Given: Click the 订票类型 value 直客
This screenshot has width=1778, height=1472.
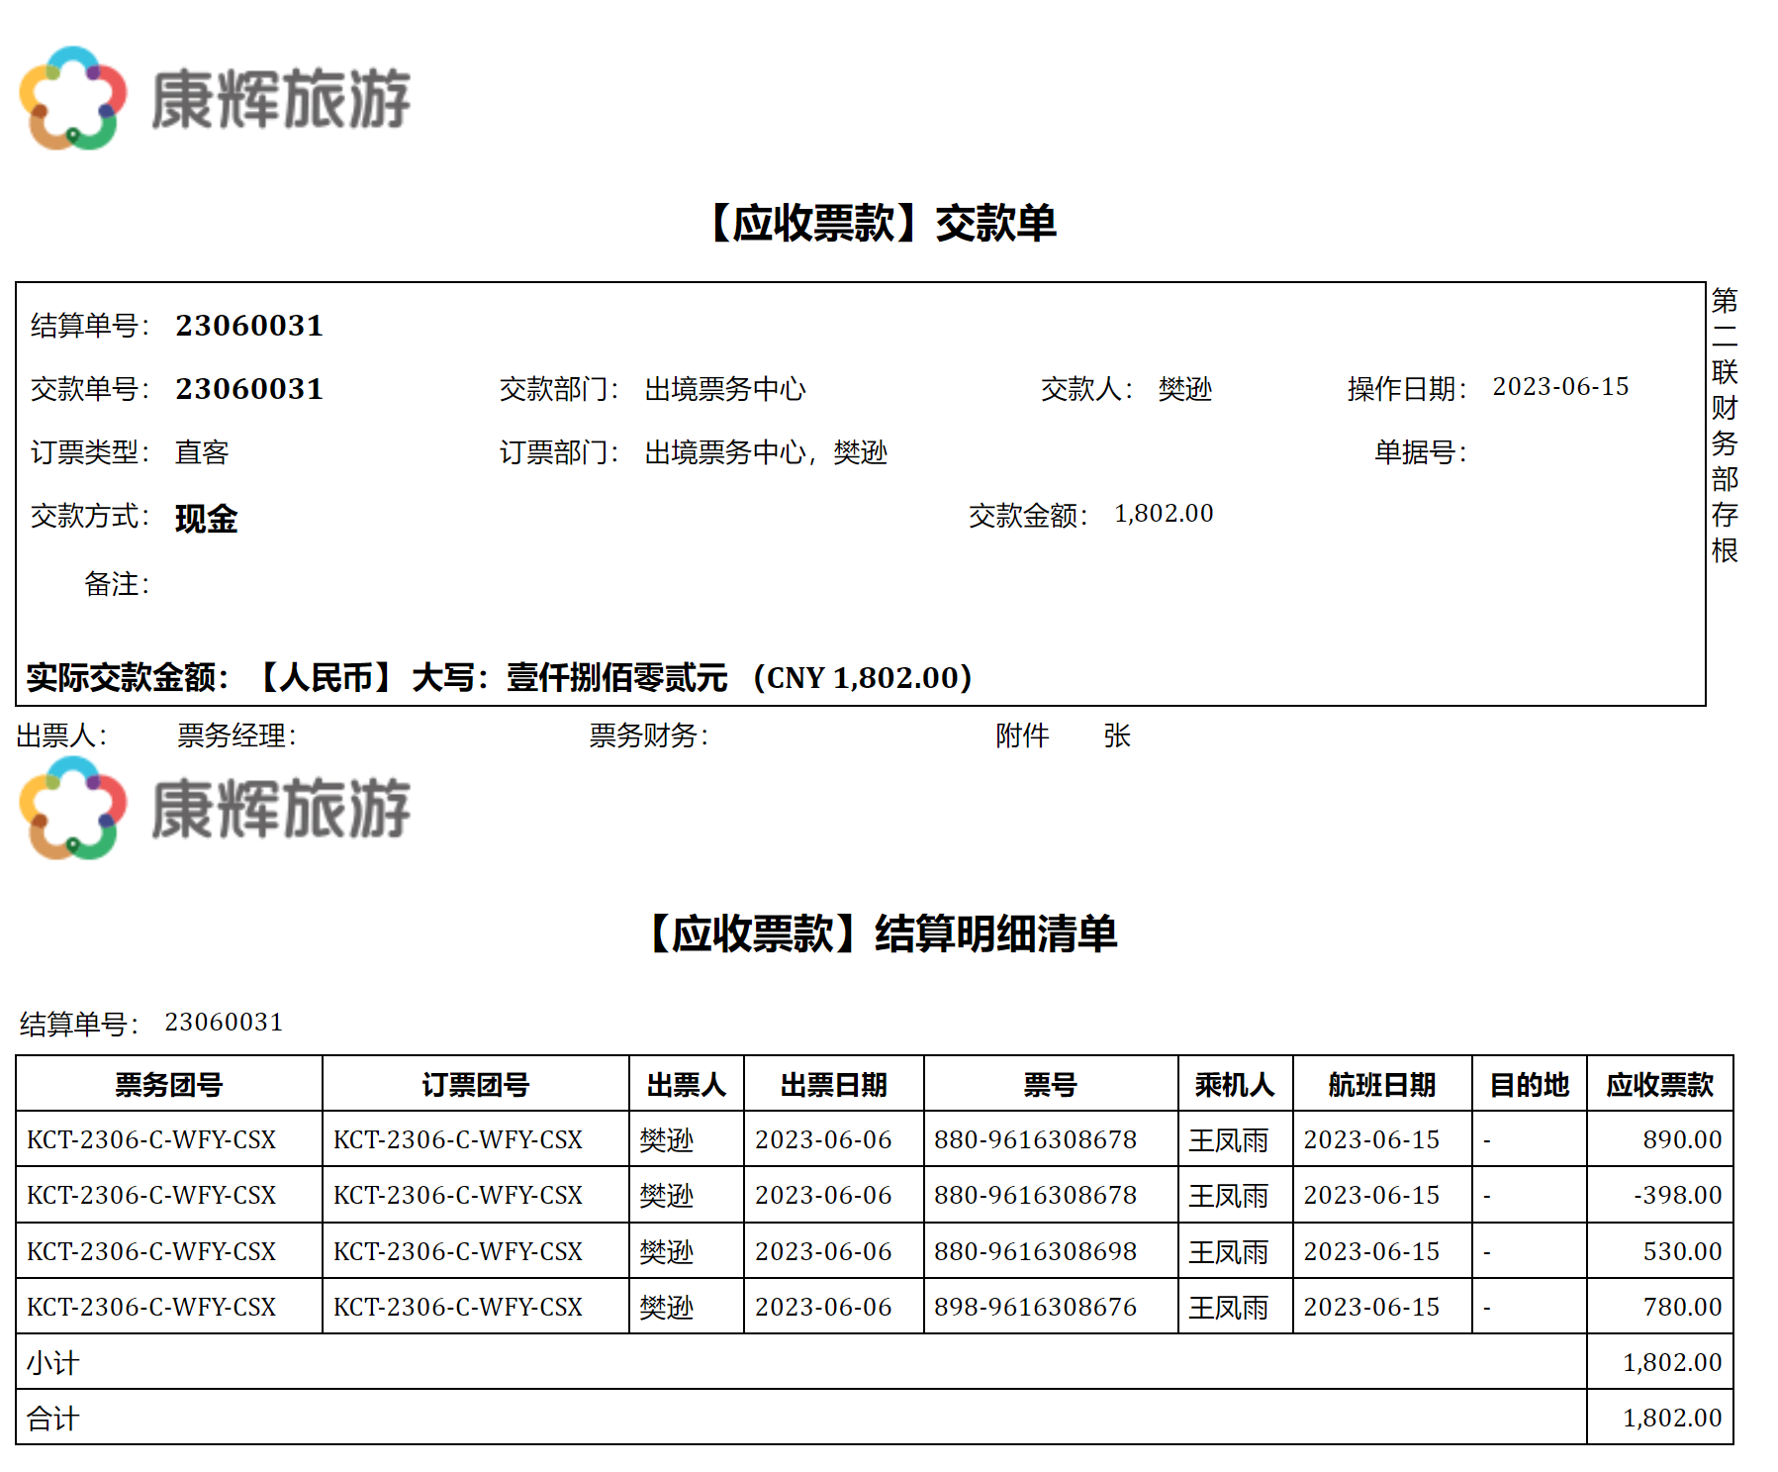Looking at the screenshot, I should pyautogui.click(x=202, y=452).
